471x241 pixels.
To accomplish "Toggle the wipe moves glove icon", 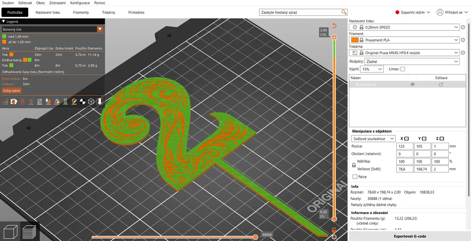I will (14, 101).
